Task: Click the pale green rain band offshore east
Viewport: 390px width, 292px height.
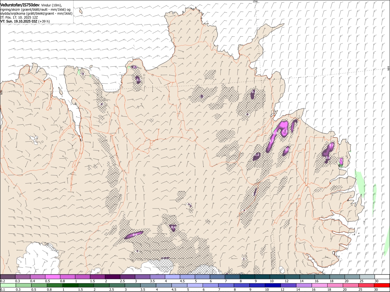Action: click(x=360, y=183)
